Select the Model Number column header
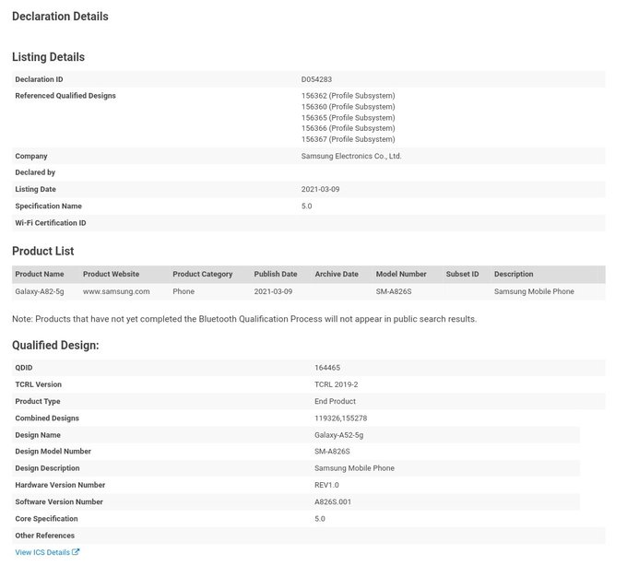Viewport: 627px width, 566px height. coord(401,274)
